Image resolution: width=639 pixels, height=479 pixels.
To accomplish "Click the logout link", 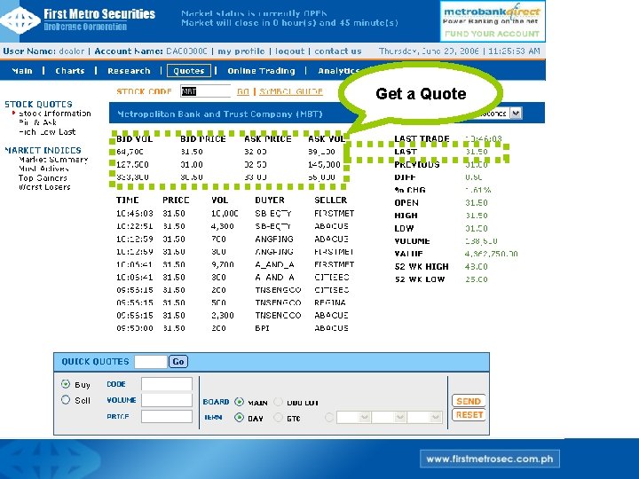I will [x=289, y=51].
